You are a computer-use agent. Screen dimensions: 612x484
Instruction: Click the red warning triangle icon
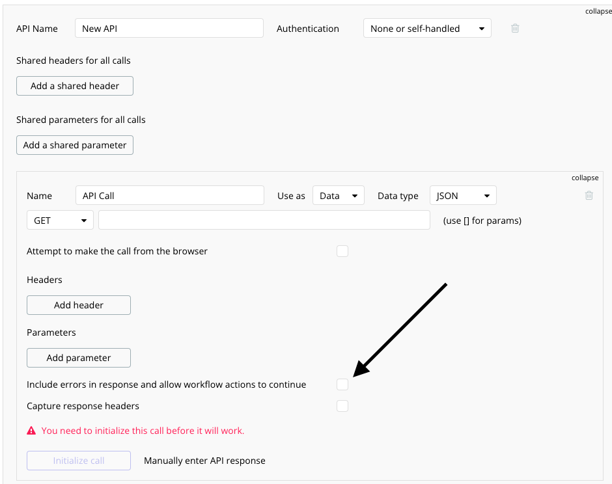[x=31, y=431]
